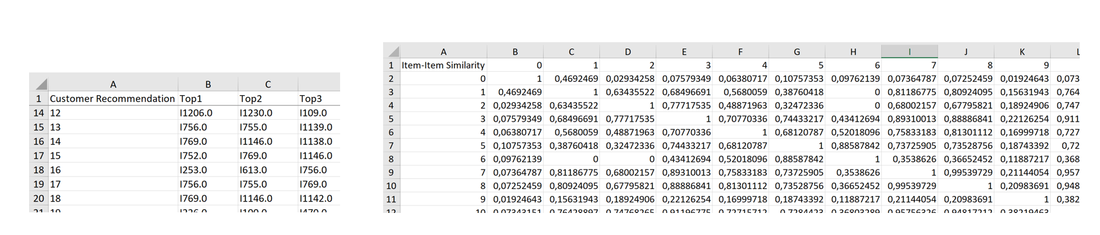Click cell containing I1142.0
1100x235 pixels.
click(x=319, y=198)
